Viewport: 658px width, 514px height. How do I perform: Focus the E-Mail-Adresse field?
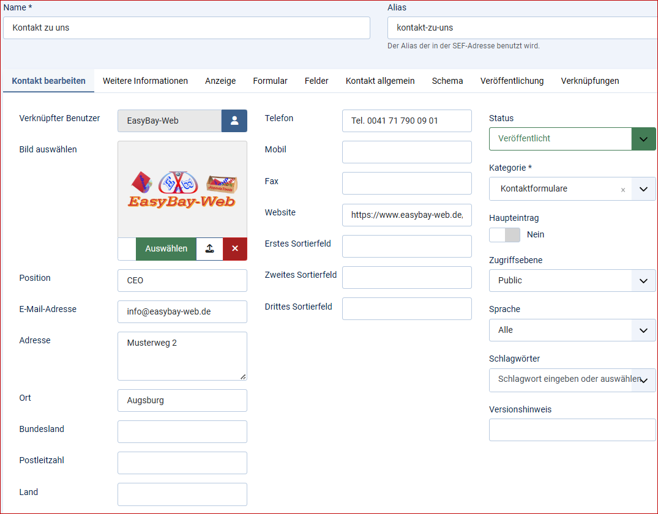[x=182, y=312]
